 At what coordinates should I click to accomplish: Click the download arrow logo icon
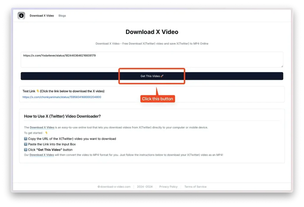coord(21,16)
